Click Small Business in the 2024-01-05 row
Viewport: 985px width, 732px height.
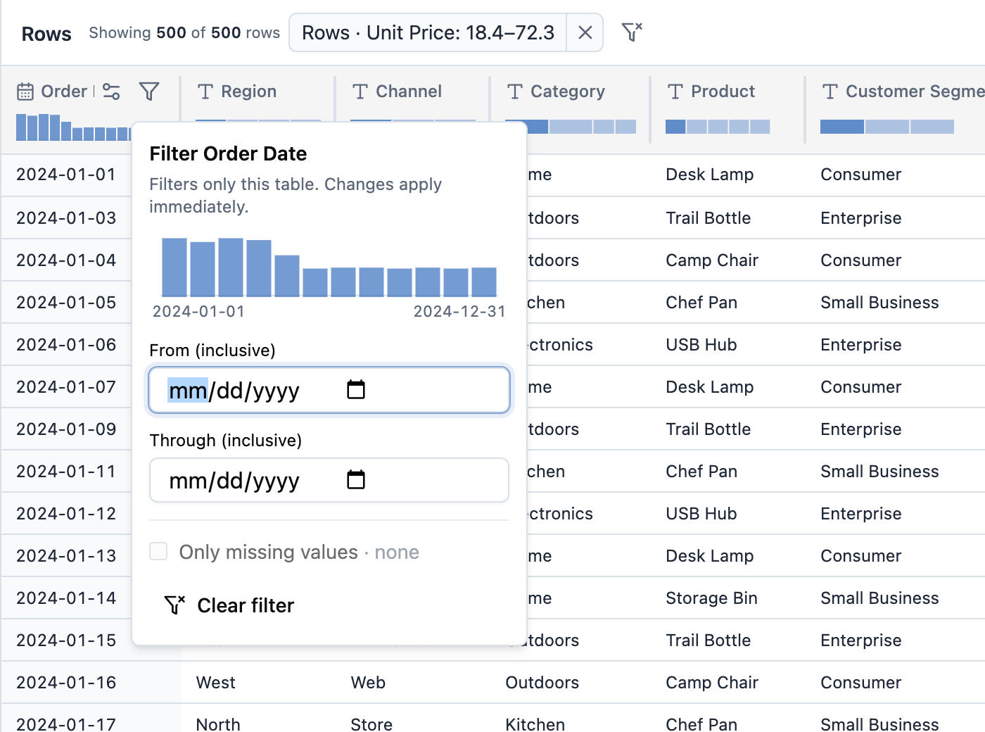879,303
